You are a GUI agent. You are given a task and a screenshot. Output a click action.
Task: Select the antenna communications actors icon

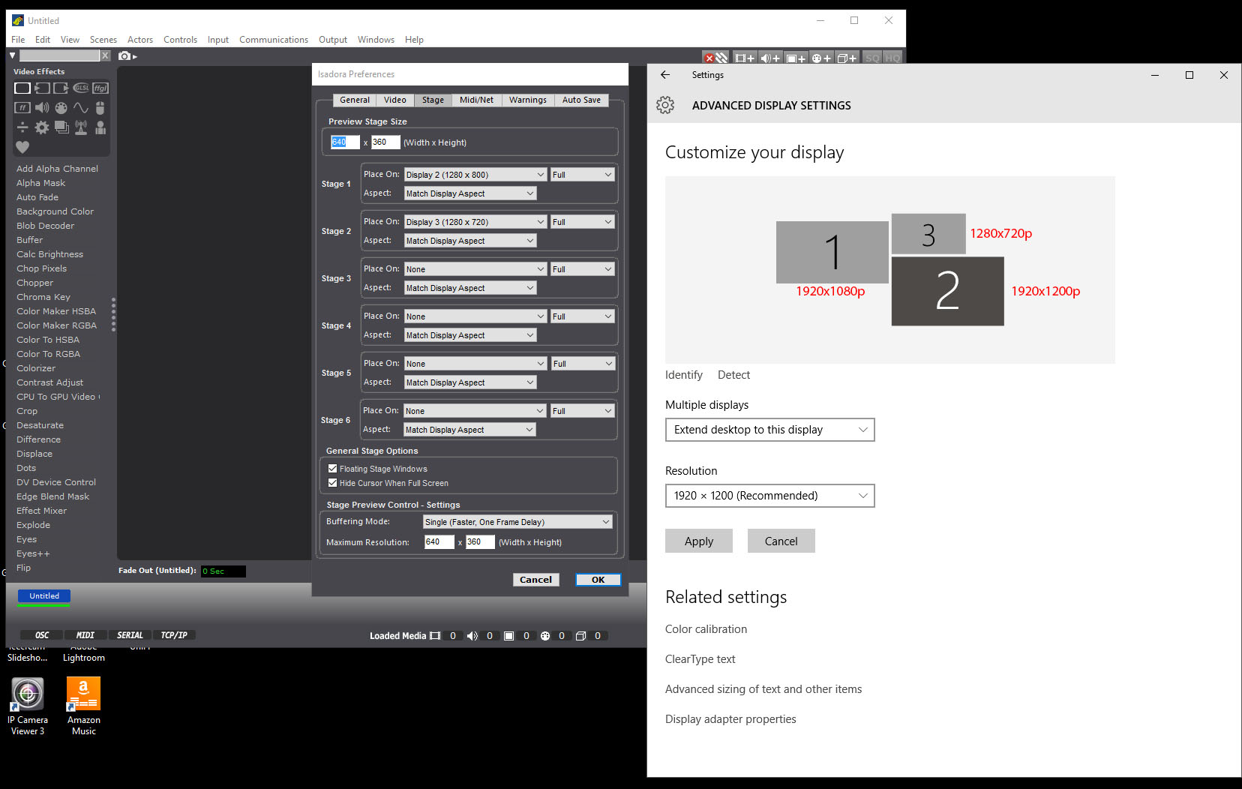(x=81, y=127)
